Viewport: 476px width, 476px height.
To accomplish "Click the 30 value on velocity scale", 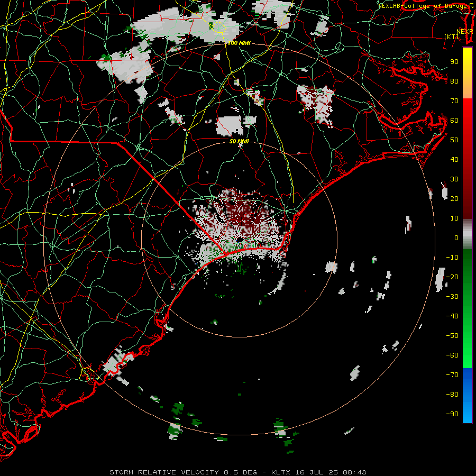I will [454, 179].
